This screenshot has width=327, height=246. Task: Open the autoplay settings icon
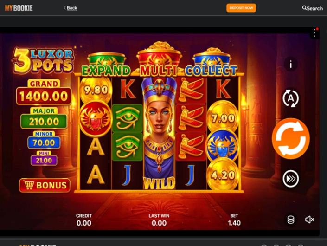click(290, 98)
